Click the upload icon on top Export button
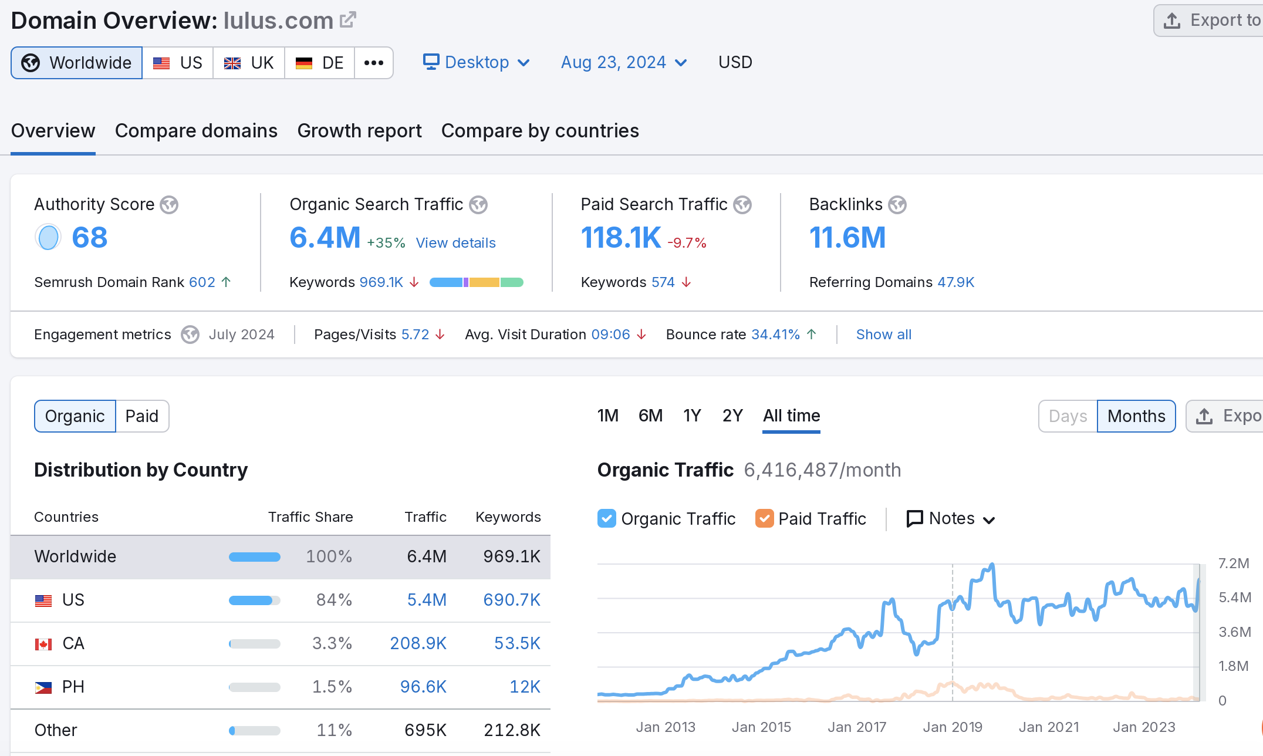1263x756 pixels. pyautogui.click(x=1172, y=21)
